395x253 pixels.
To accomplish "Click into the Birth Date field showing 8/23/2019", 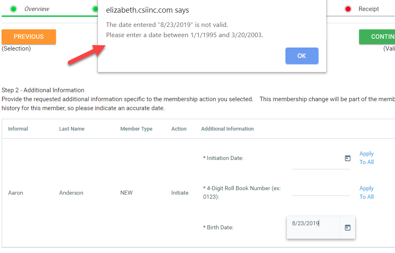I will [313, 224].
